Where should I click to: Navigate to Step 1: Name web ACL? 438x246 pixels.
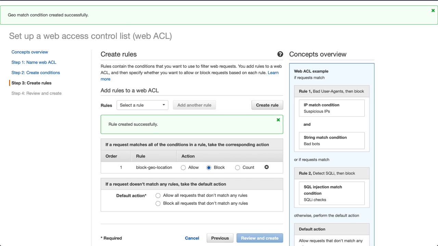(34, 62)
